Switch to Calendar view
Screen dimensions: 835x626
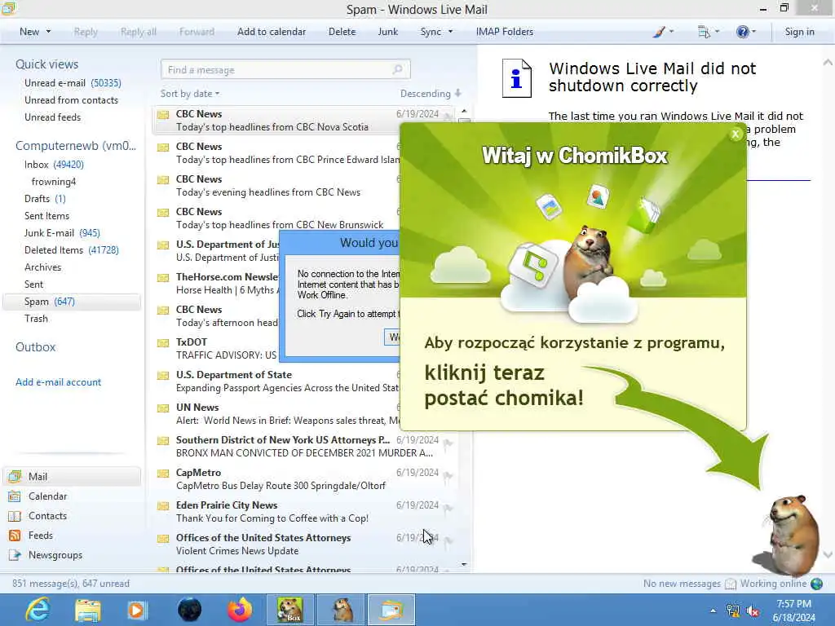click(x=47, y=496)
